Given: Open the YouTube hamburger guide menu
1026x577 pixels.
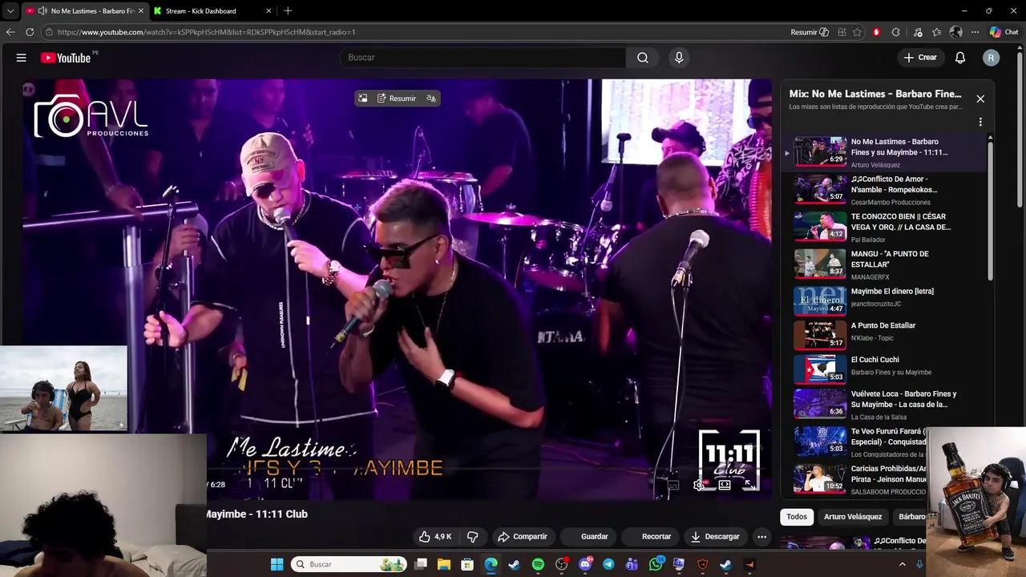Looking at the screenshot, I should (x=22, y=58).
